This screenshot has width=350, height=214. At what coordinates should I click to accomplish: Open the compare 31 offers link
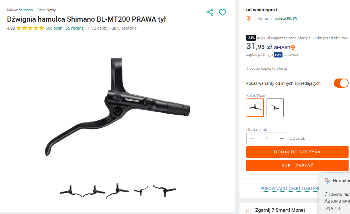click(290, 188)
